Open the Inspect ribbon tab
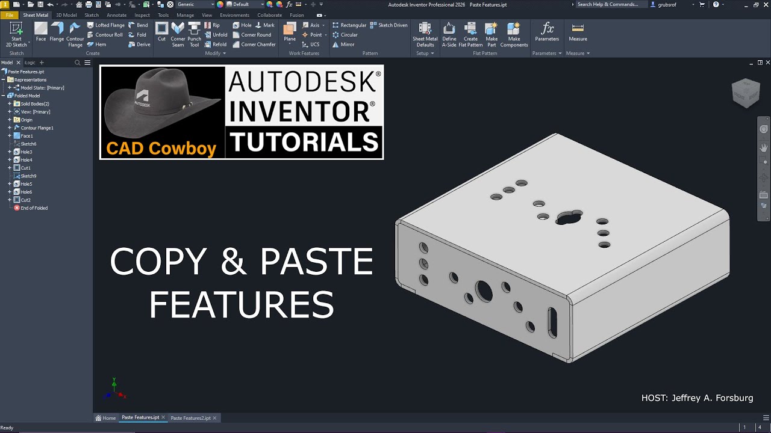This screenshot has width=771, height=433. point(142,15)
